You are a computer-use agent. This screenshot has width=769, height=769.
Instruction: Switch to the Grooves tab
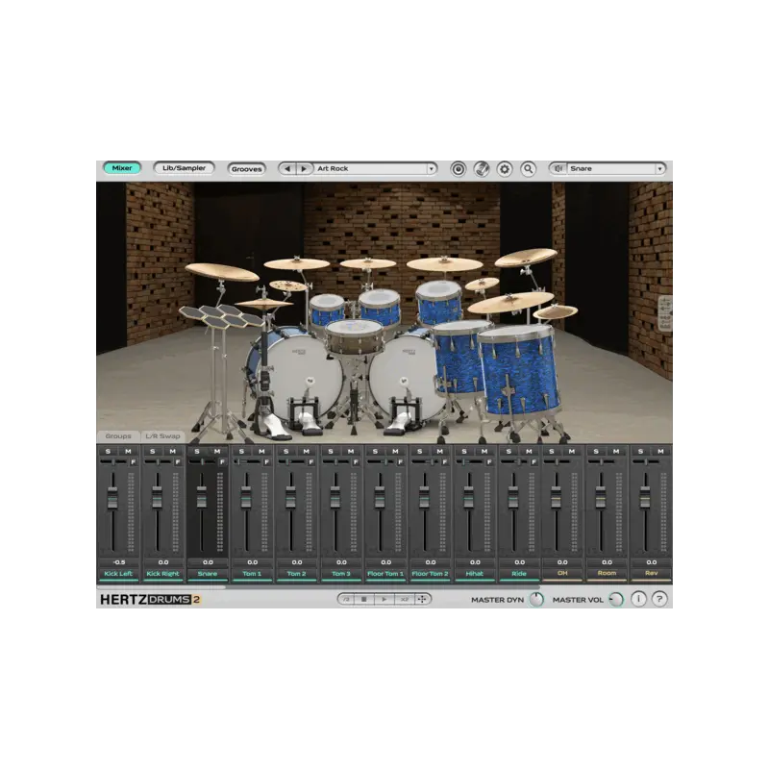coord(247,169)
